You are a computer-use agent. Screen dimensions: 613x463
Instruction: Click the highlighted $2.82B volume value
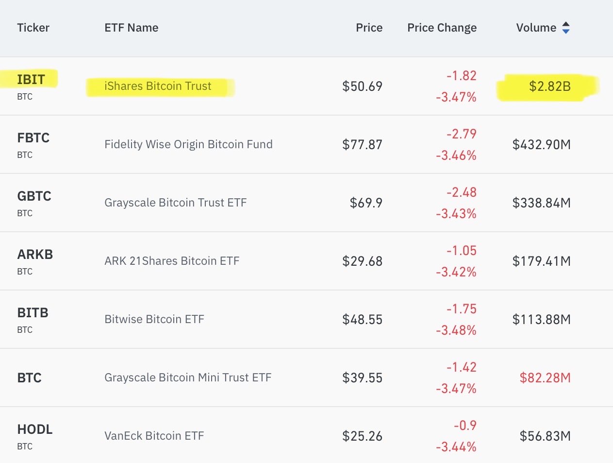coord(549,86)
